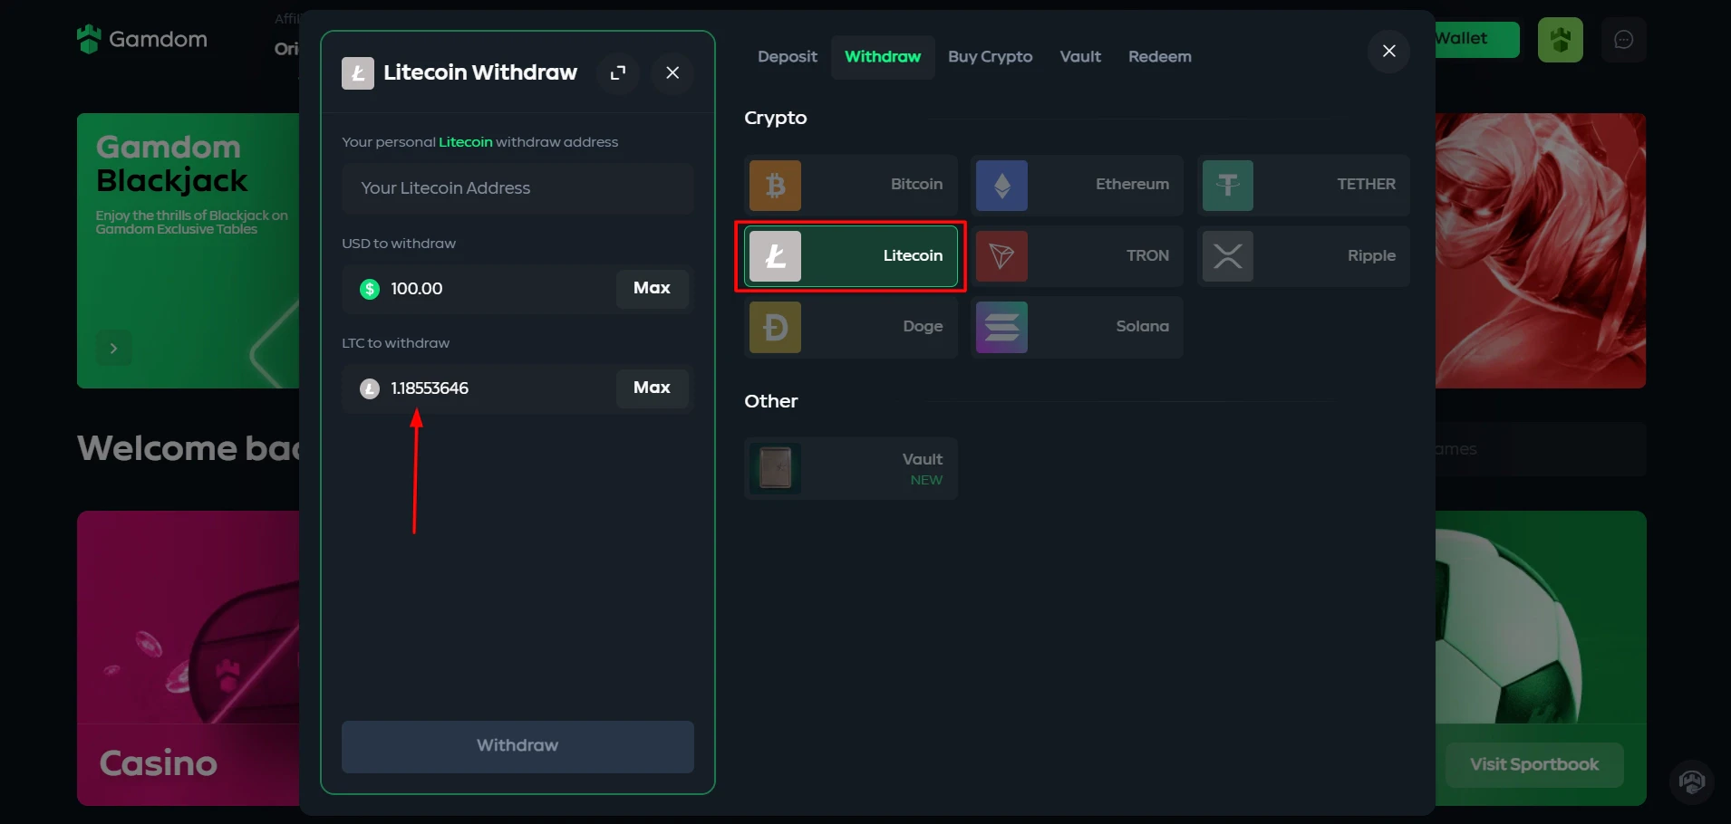Select the Bitcoin option

coord(851,186)
